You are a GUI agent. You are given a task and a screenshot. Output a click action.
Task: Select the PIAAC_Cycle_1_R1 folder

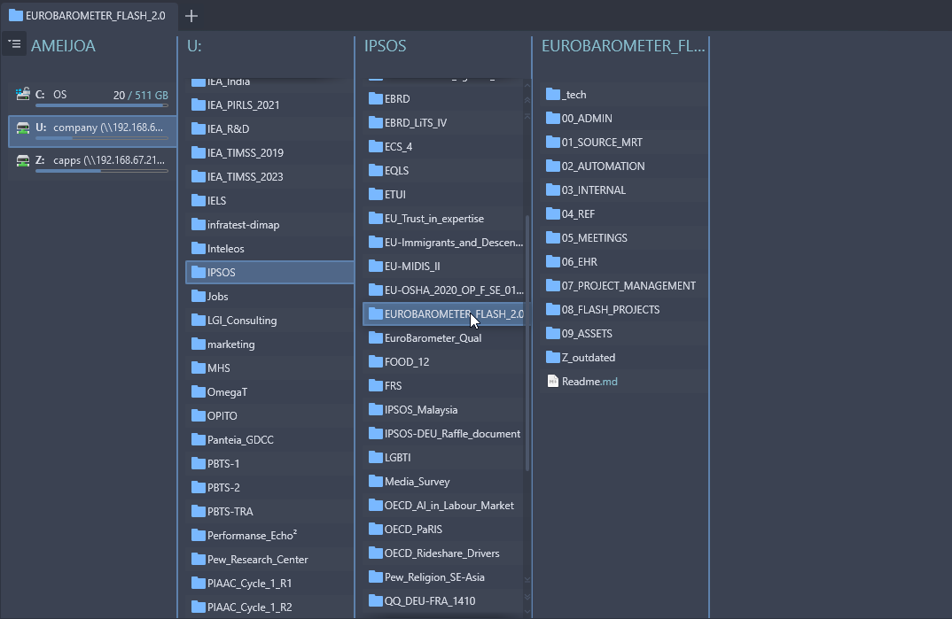coord(269,584)
